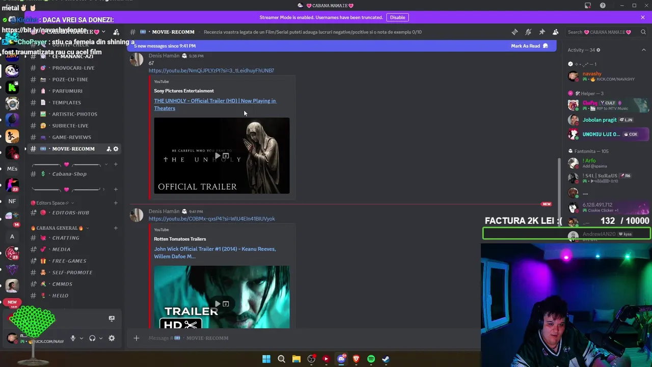Add channel beside the Cabana-Shop divider category
Viewport: 652px width, 367px height.
coord(116,164)
